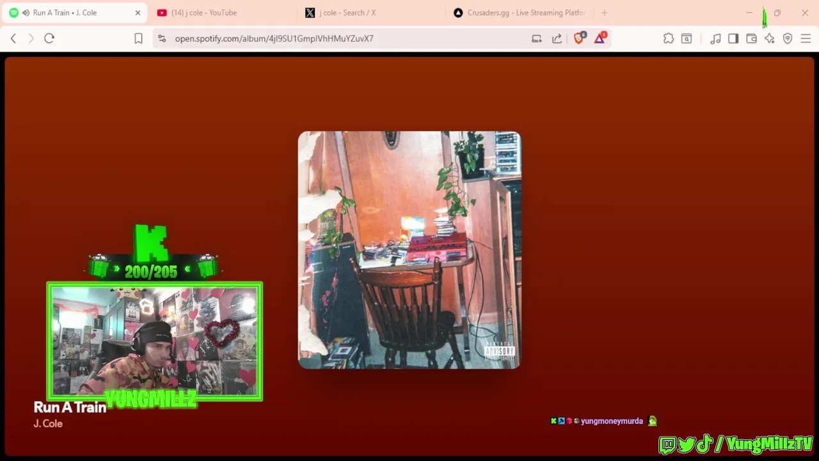
Task: Close the browser window
Action: pos(805,13)
